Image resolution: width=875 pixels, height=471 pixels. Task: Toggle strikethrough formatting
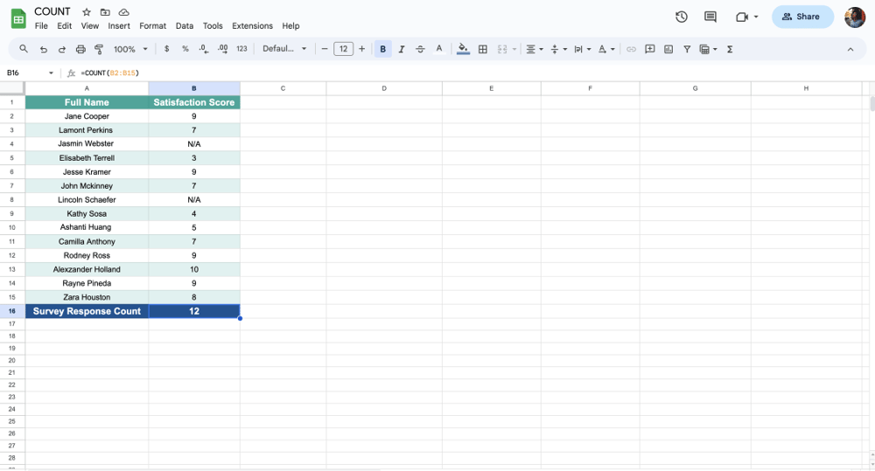coord(420,50)
